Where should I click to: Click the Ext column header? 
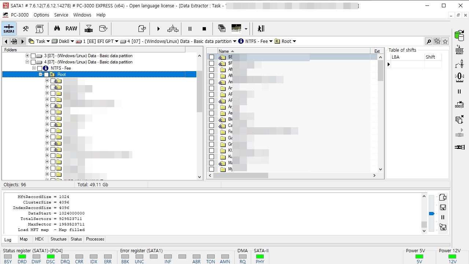point(377,51)
